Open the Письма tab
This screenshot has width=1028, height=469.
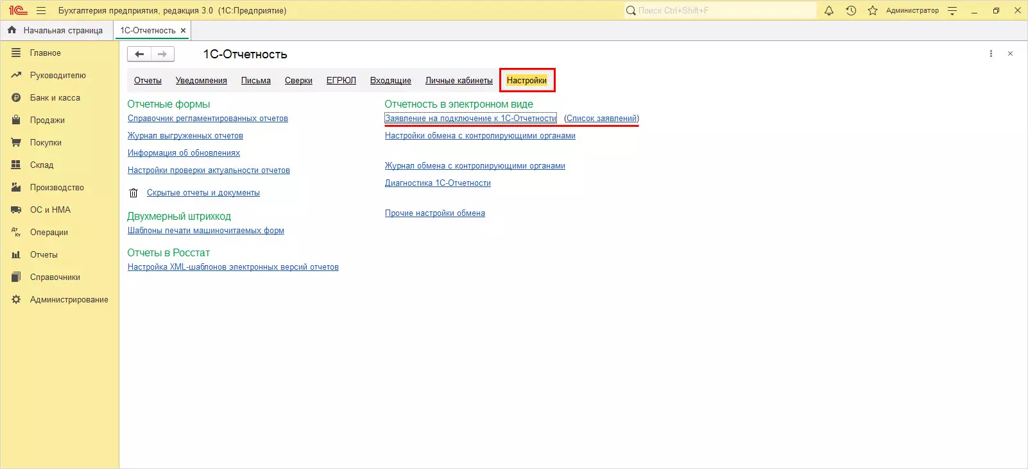pyautogui.click(x=256, y=80)
